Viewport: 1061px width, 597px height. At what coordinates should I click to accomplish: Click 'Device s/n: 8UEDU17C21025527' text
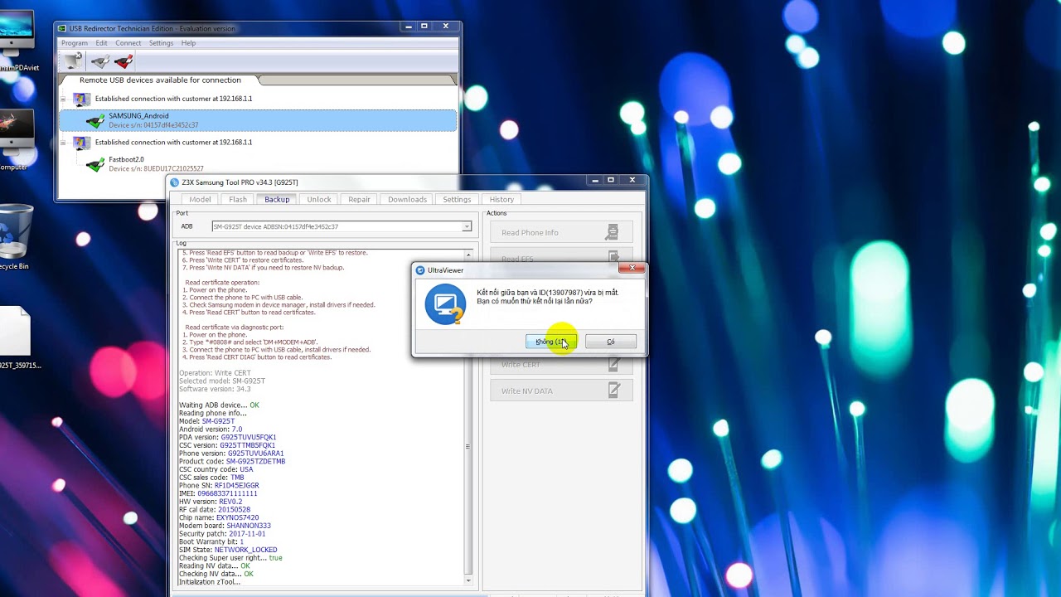[156, 168]
